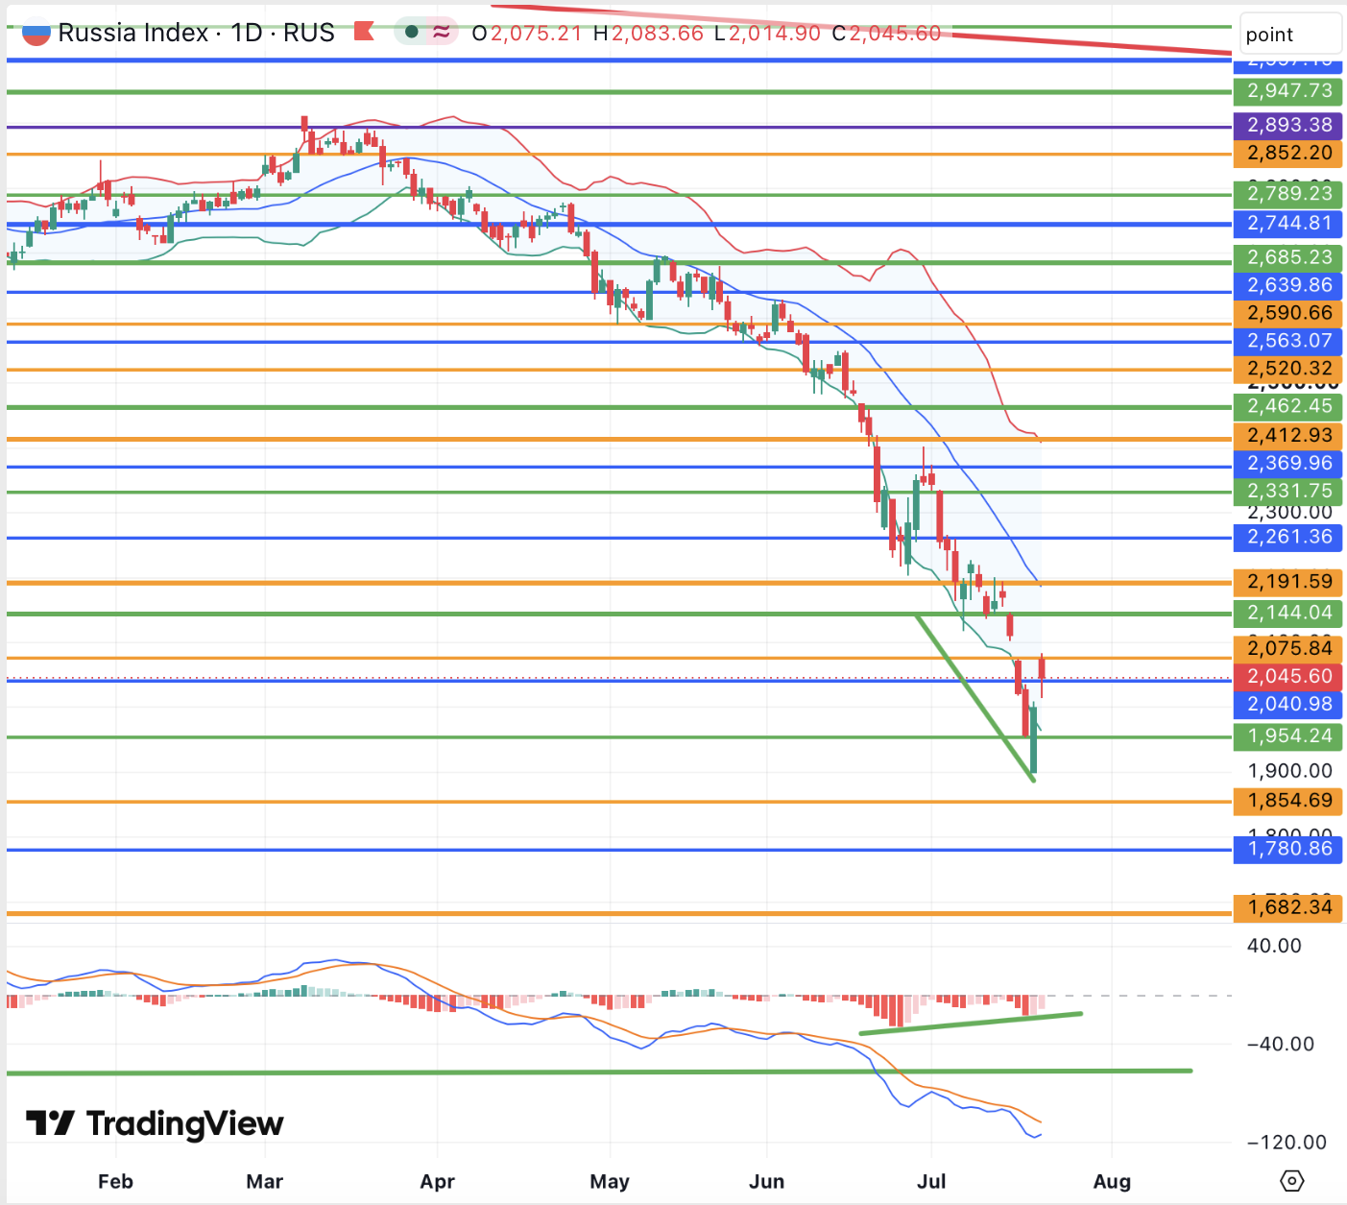
Task: Click the blue 1,780.86 price label
Action: coord(1288,849)
